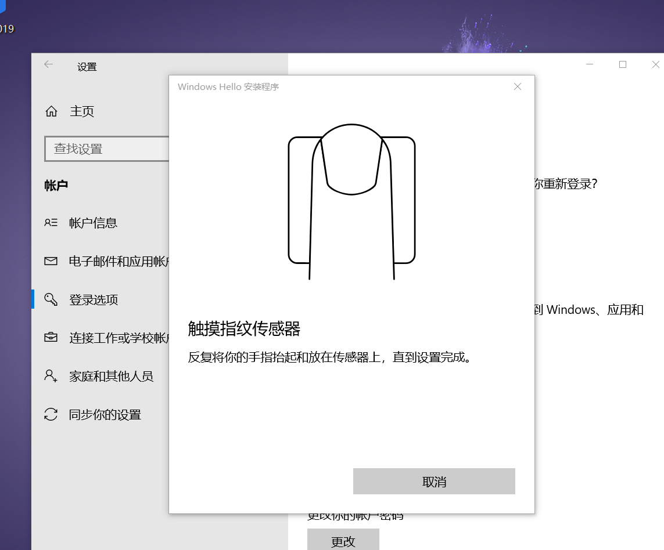Click the 帐户 section header
This screenshot has height=550, width=664.
coord(56,185)
